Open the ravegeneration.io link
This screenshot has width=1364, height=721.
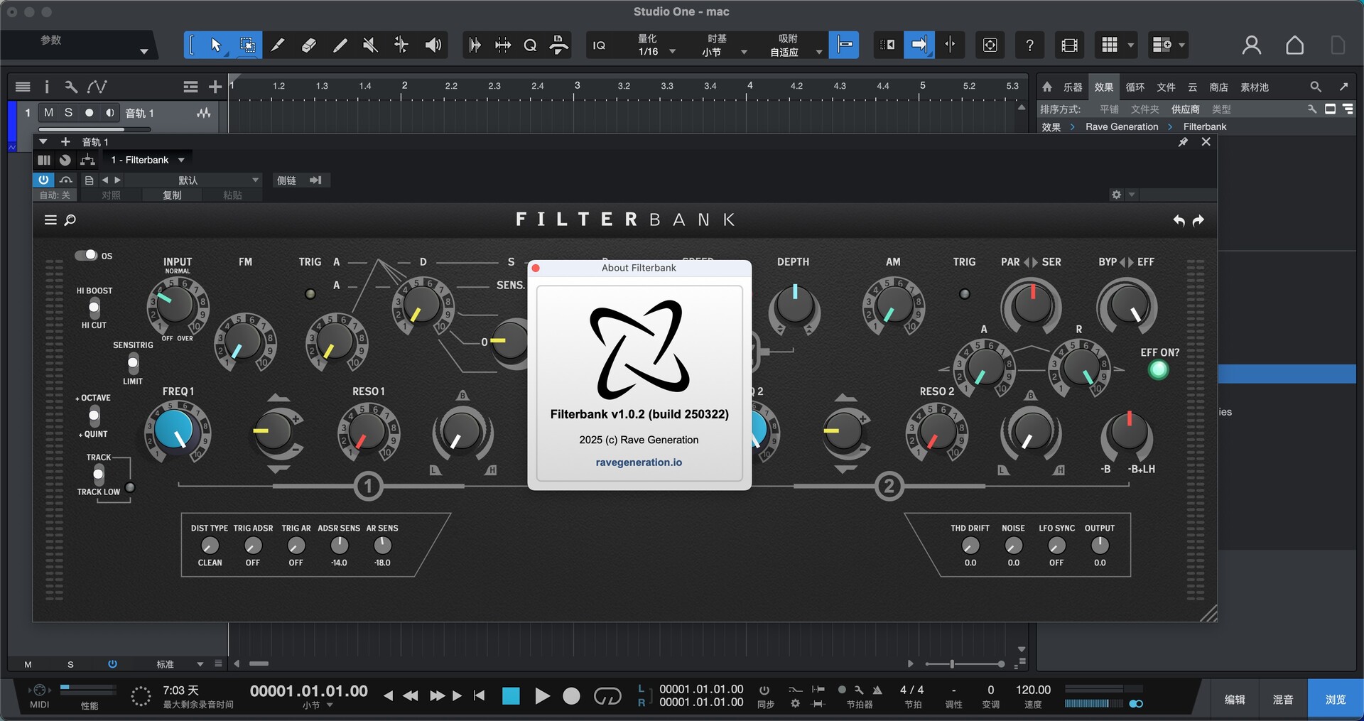[639, 462]
